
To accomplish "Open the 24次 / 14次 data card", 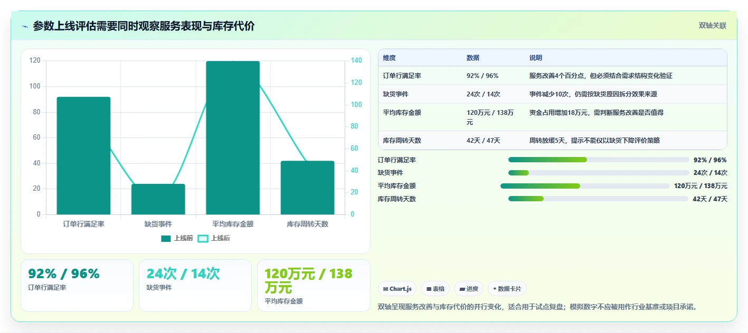I will [195, 286].
